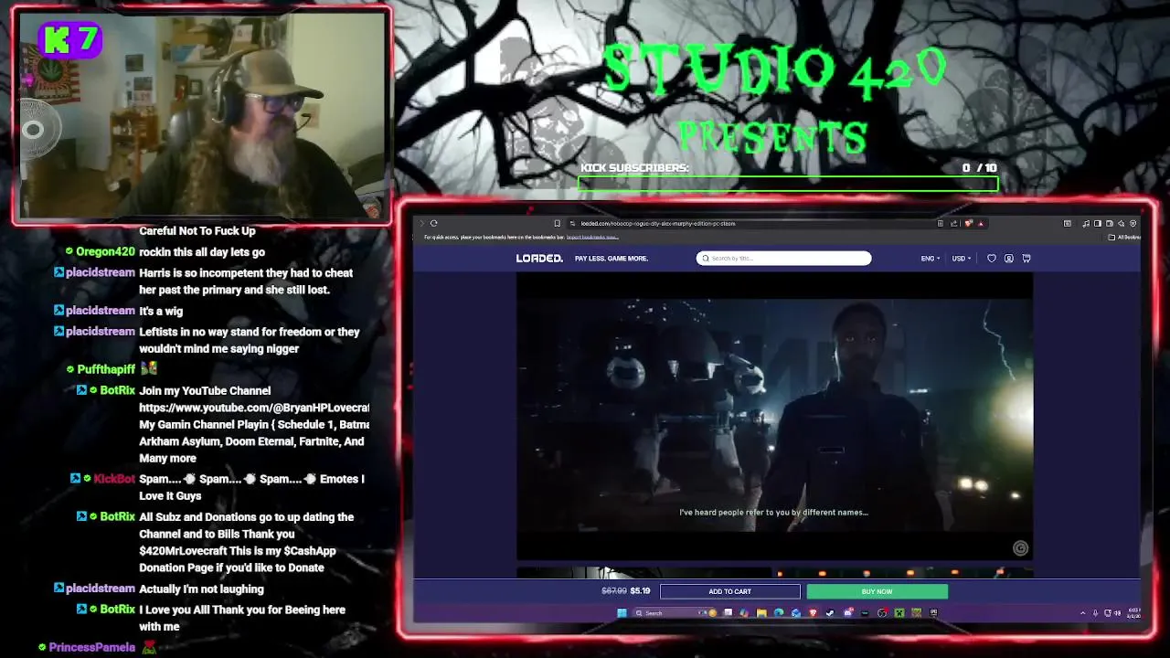1170x658 pixels.
Task: Click the Search by title field
Action: click(783, 259)
